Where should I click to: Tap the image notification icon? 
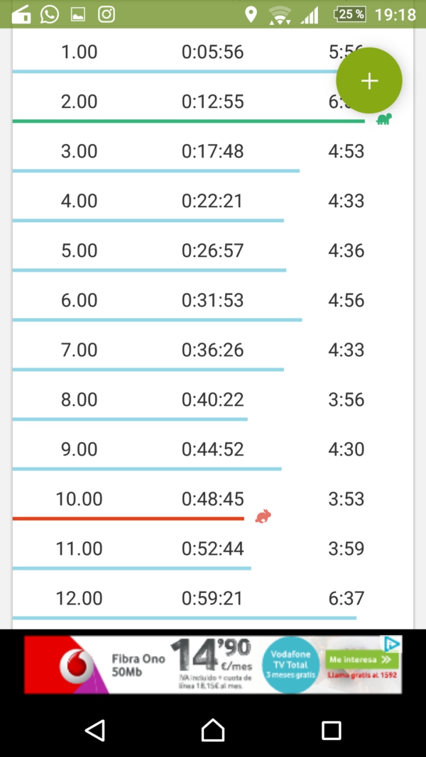click(x=78, y=14)
